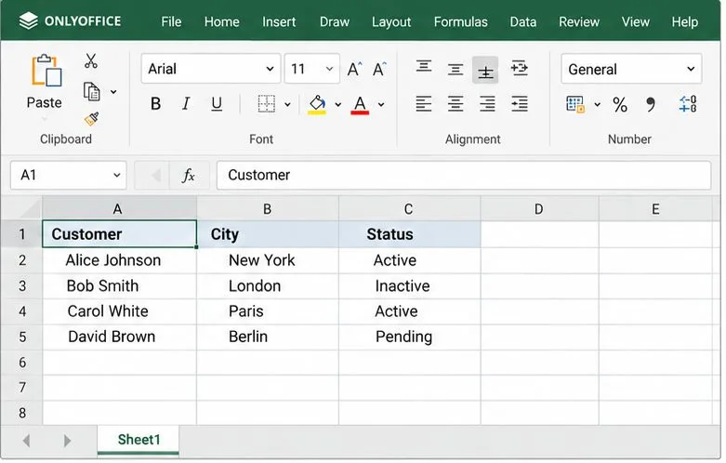
Task: Click the change decimal places icon
Action: pos(688,104)
